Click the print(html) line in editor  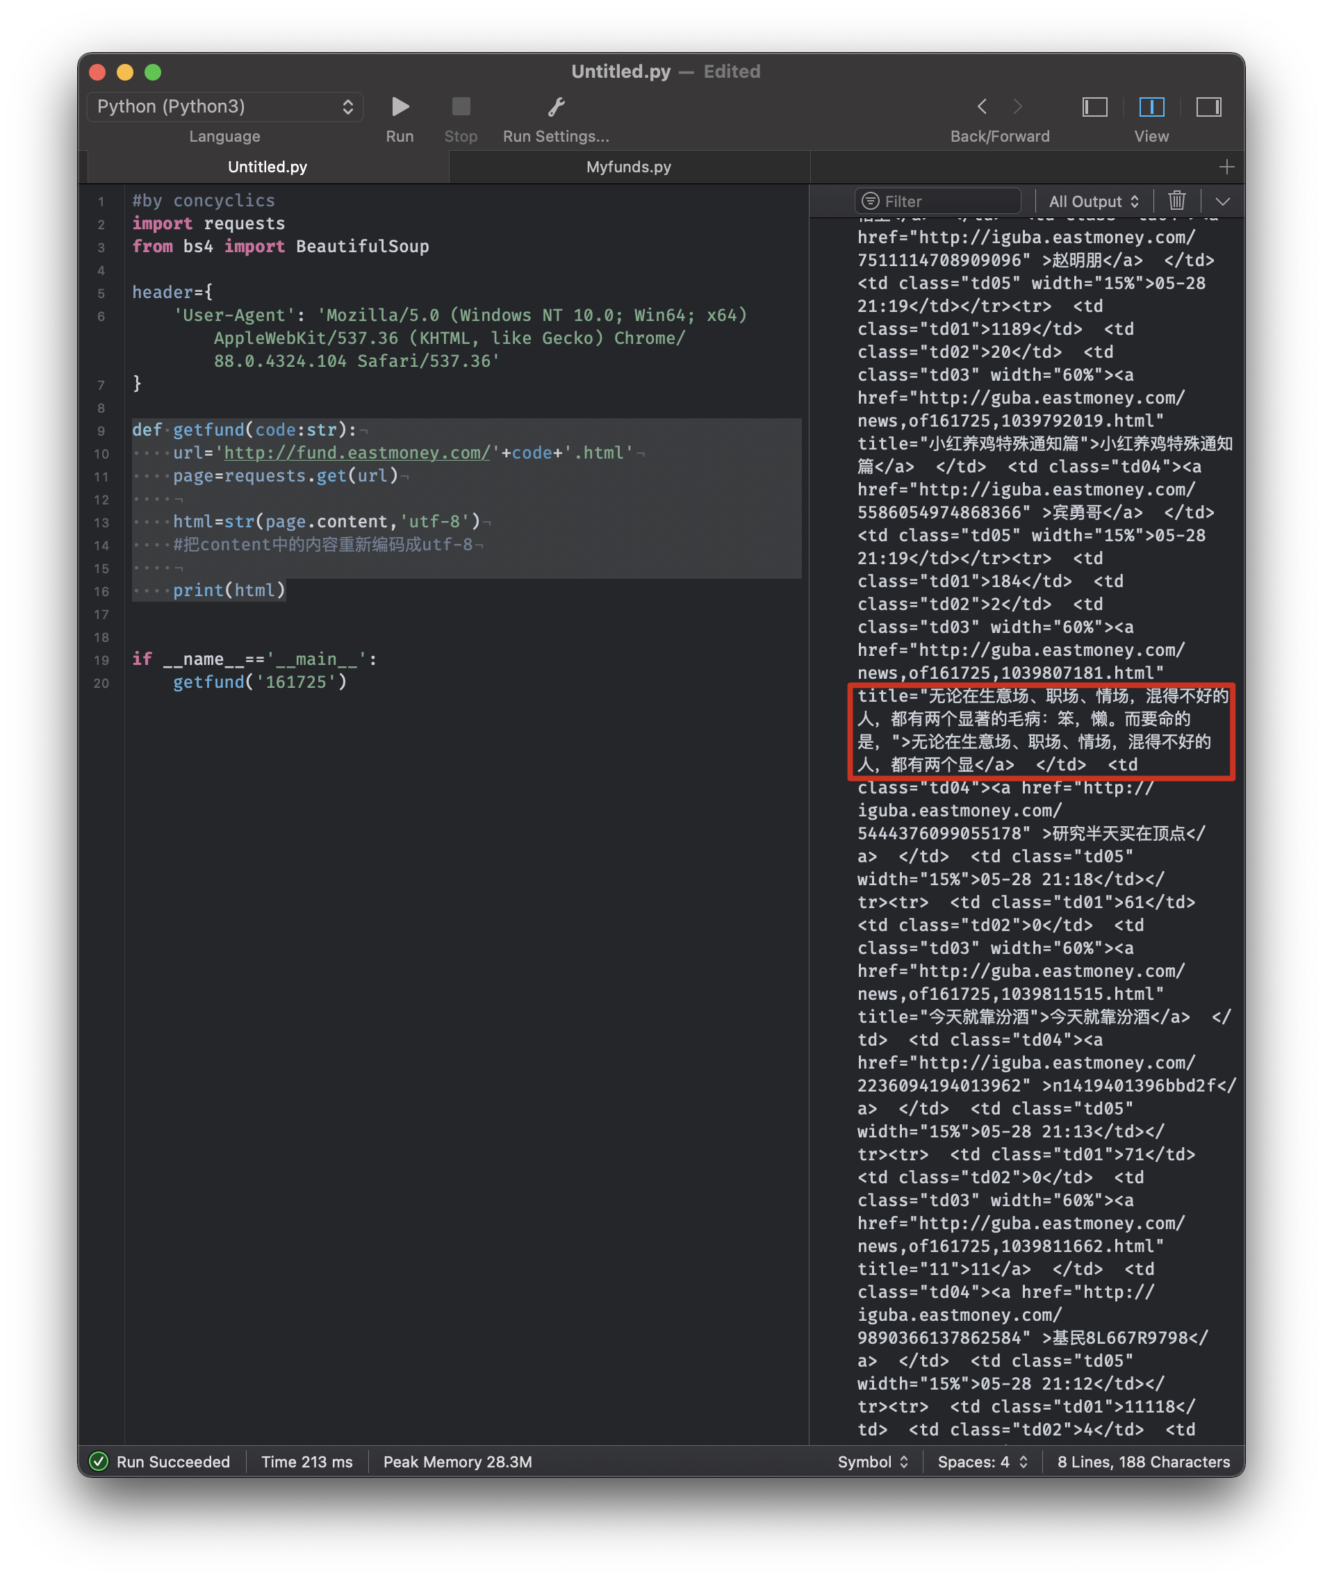point(229,591)
